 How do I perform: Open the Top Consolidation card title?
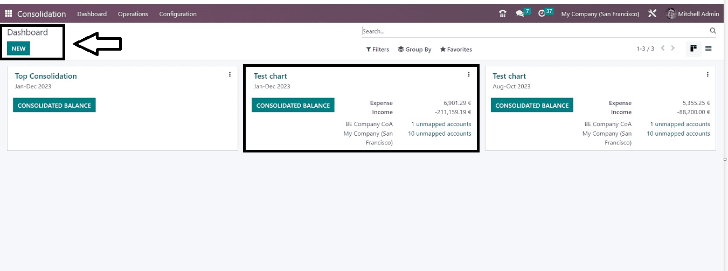(46, 76)
